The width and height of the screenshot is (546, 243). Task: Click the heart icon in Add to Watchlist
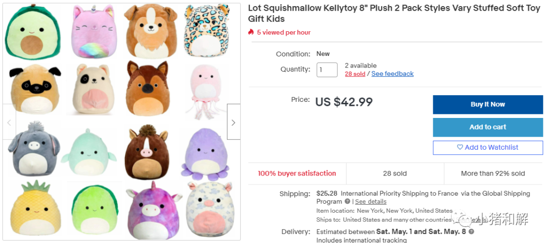click(460, 147)
